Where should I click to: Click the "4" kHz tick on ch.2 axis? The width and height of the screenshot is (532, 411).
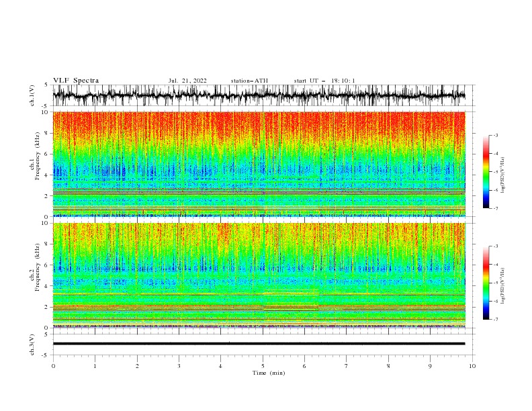47,286
